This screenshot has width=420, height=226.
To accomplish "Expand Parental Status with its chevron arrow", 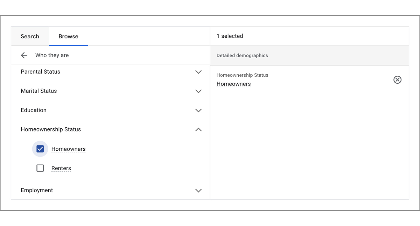I will [198, 72].
